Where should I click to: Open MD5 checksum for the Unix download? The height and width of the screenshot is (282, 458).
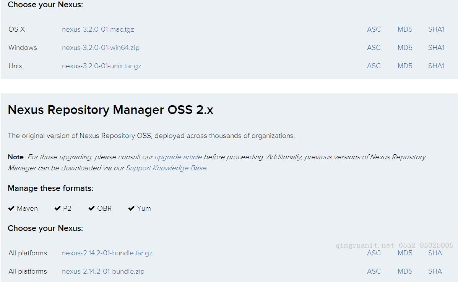(405, 66)
